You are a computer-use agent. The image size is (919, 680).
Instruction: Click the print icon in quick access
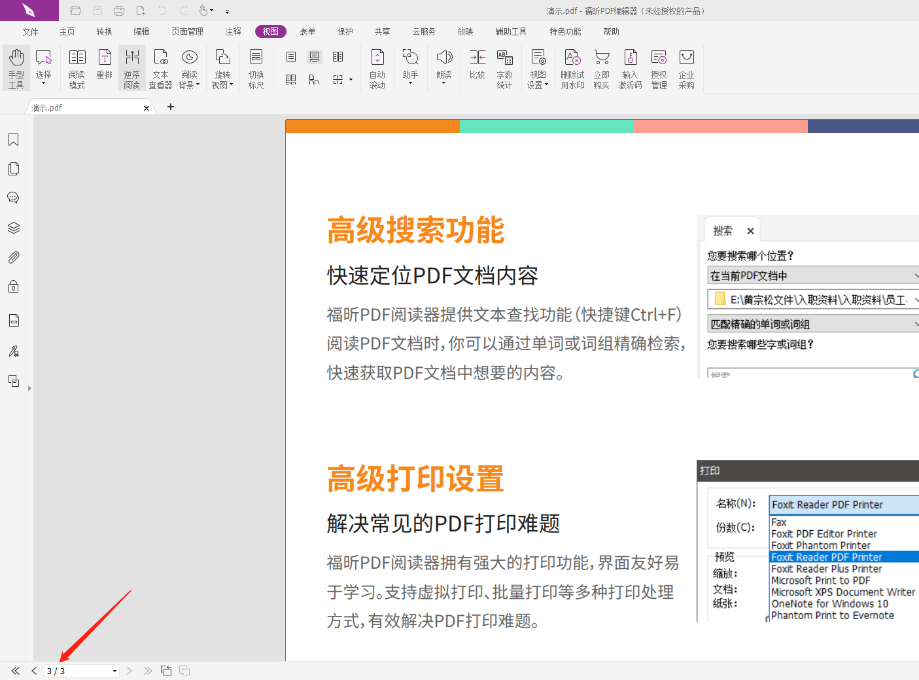tap(119, 10)
